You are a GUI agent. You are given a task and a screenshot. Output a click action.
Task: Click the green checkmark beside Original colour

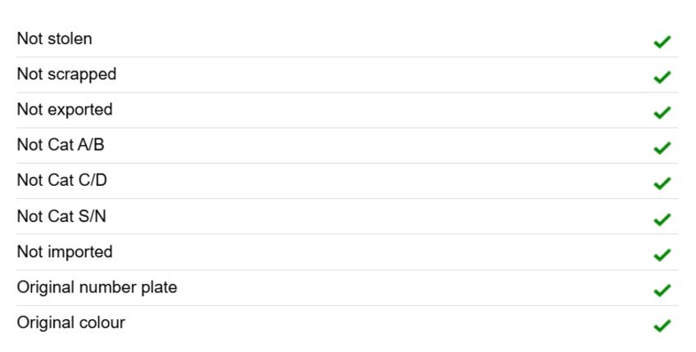662,326
